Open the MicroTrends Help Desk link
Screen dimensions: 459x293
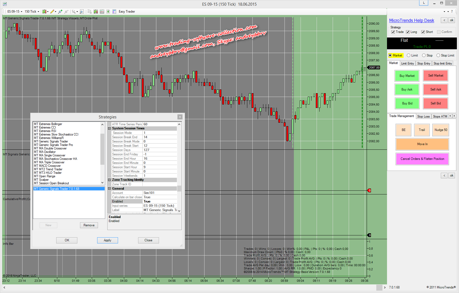(x=411, y=21)
